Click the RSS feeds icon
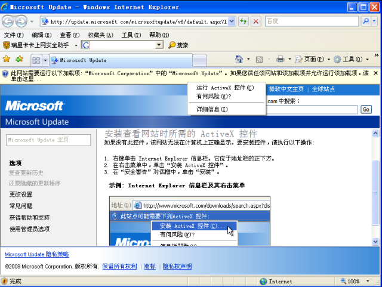This screenshot has height=287, width=382. 259,60
